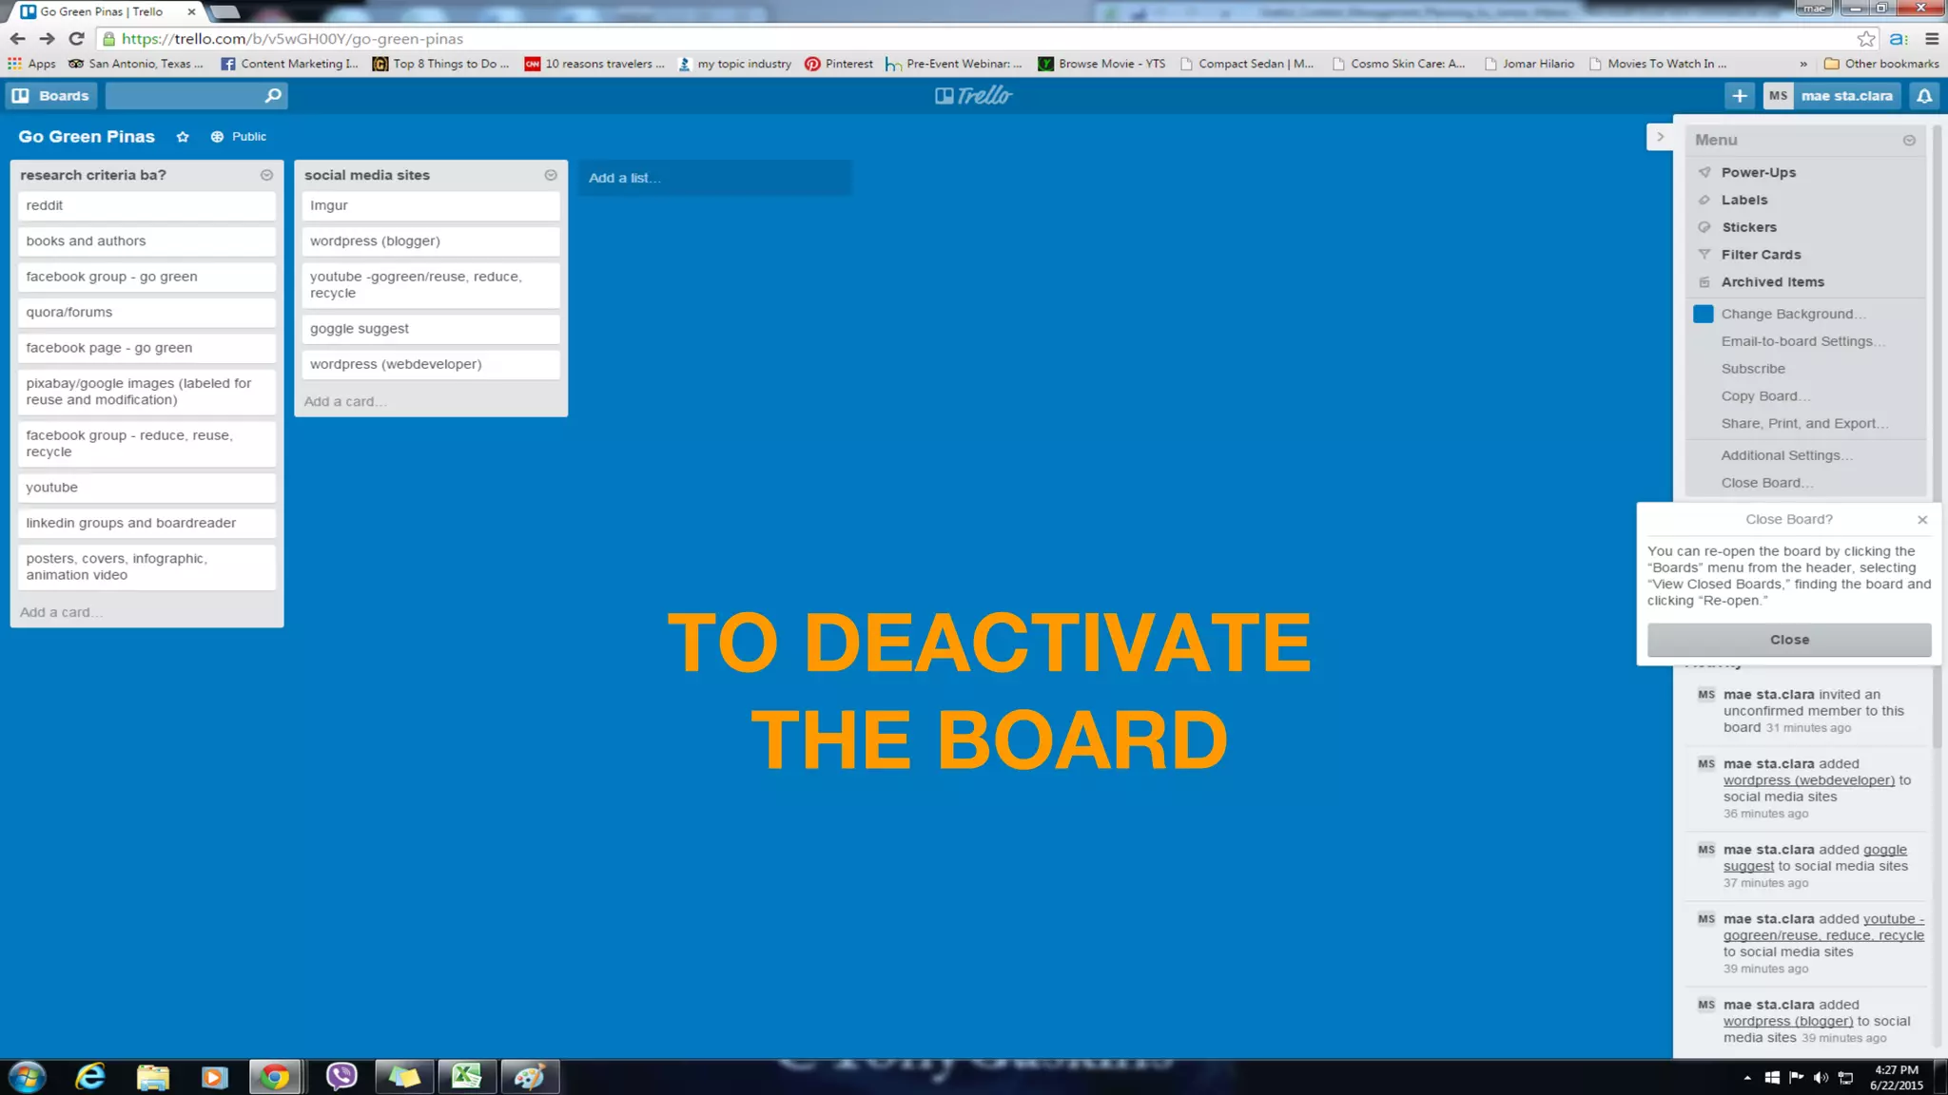
Task: Open facebook page - go green card
Action: 146,348
